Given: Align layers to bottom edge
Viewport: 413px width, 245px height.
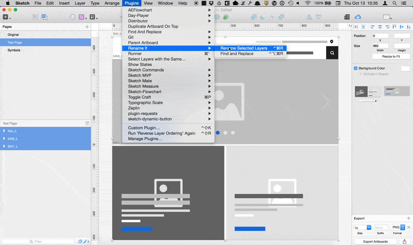Looking at the screenshot, I should pos(409,27).
